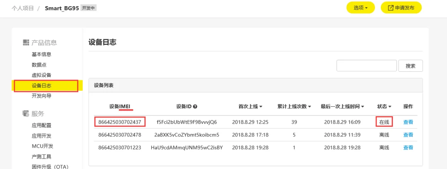The width and height of the screenshot is (447, 169).
Task: Open 产测工具 in the sidebar
Action: tap(42, 157)
